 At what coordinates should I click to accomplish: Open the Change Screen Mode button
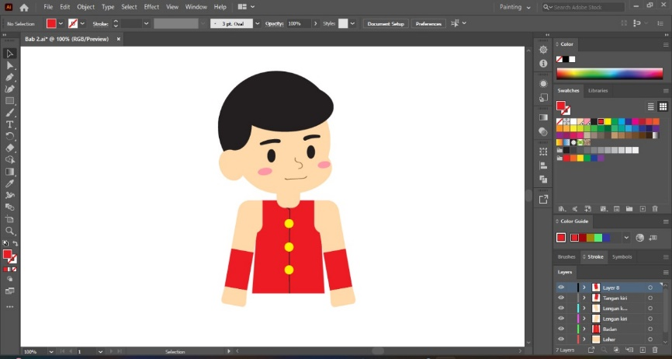tap(9, 291)
